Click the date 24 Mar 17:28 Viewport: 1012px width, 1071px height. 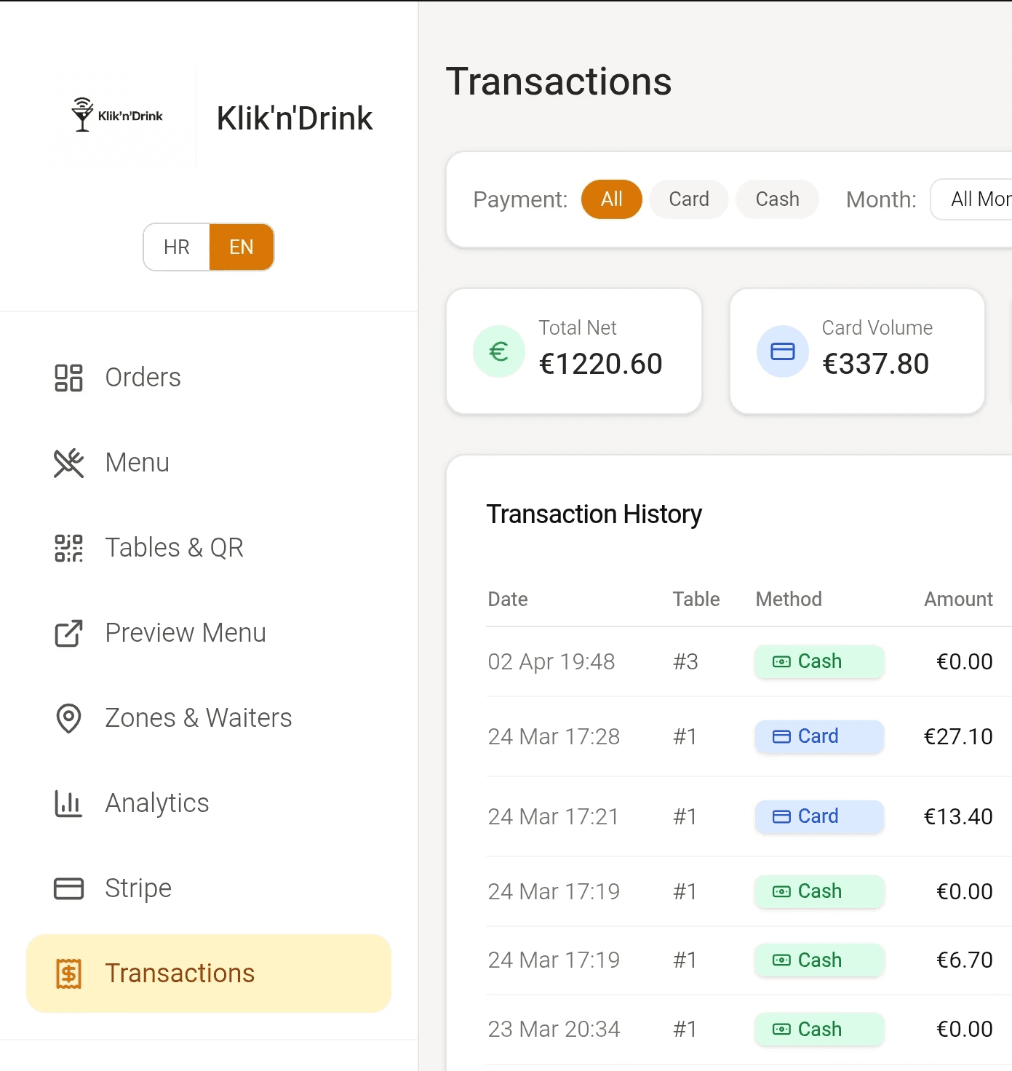pyautogui.click(x=554, y=736)
